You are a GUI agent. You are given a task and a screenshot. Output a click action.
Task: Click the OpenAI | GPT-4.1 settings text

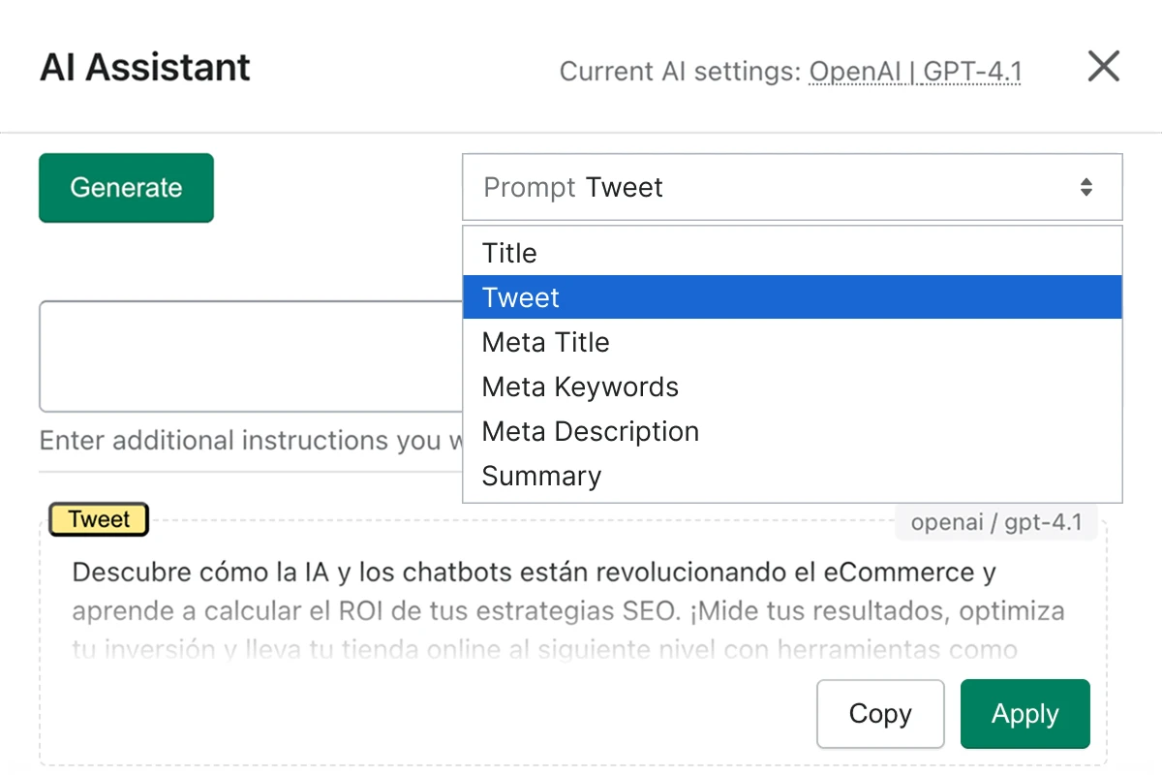pos(914,71)
